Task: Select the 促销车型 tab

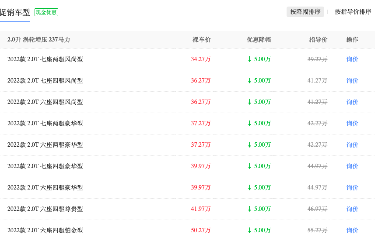Action: coord(15,12)
